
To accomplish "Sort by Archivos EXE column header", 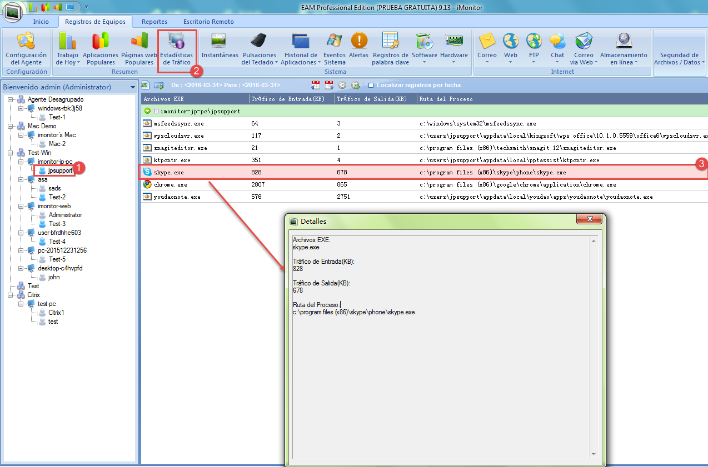I will point(194,99).
